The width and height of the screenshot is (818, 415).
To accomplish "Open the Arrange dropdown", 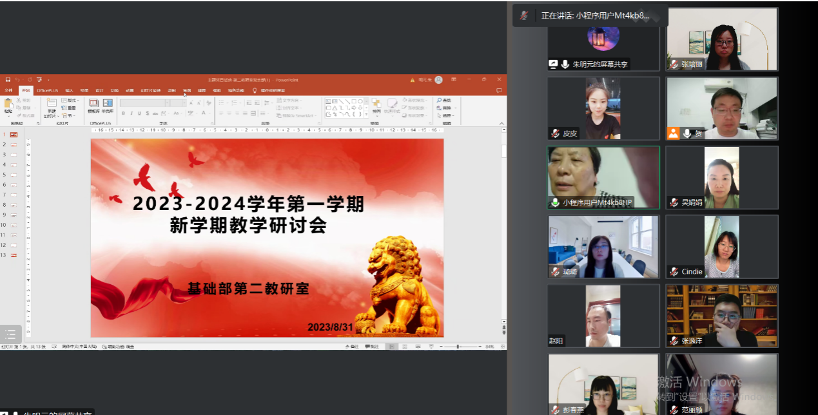I will tap(376, 106).
